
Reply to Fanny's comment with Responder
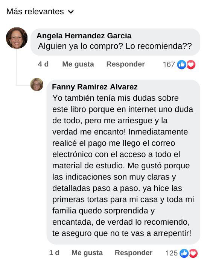[134, 253]
